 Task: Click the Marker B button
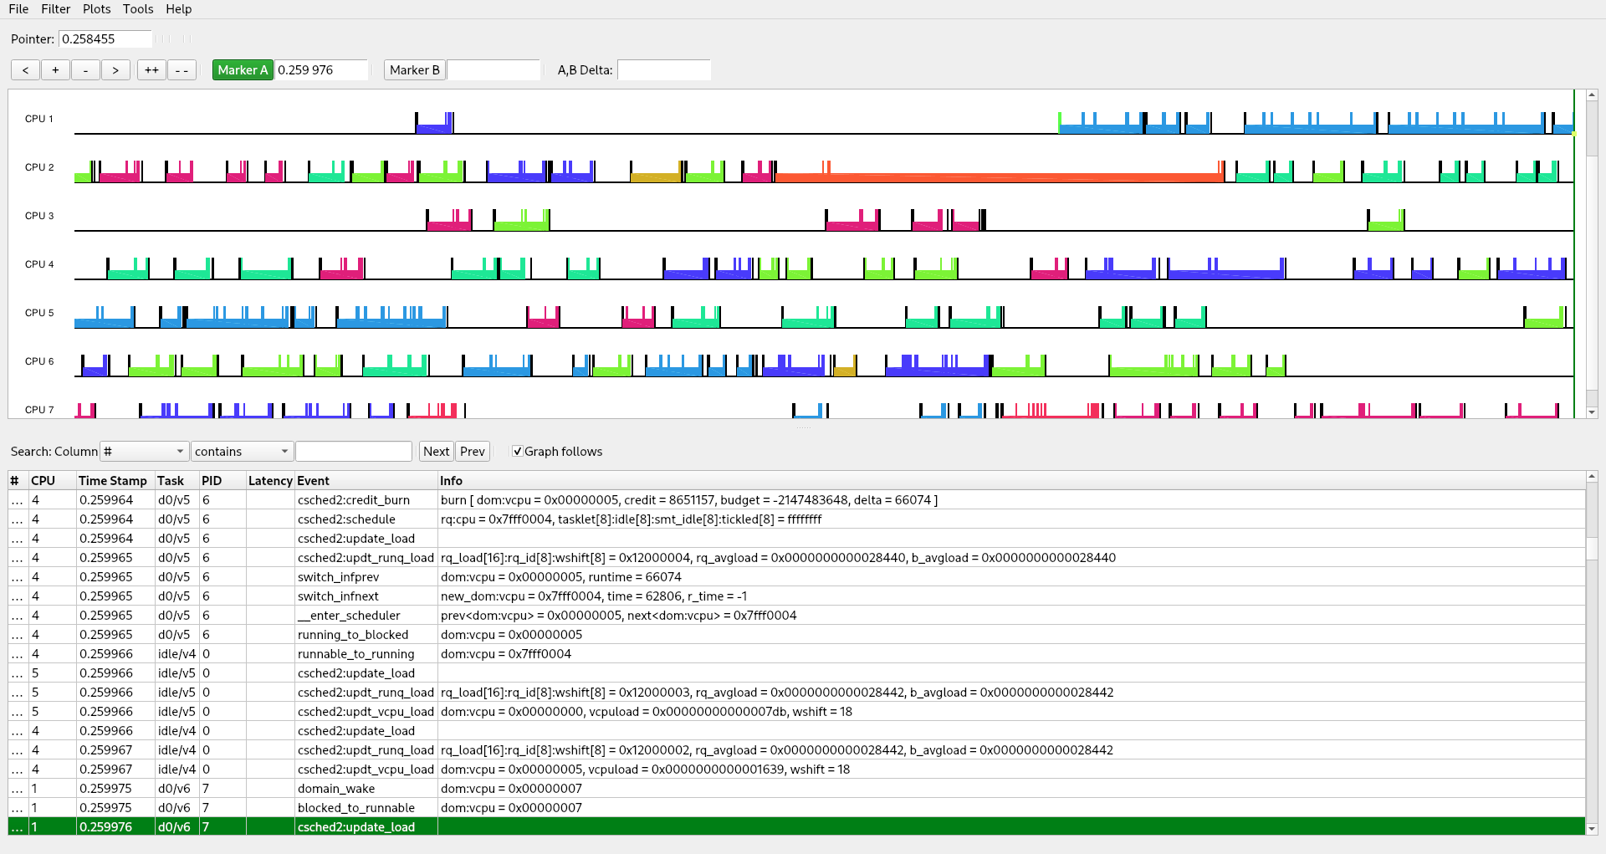click(x=414, y=70)
